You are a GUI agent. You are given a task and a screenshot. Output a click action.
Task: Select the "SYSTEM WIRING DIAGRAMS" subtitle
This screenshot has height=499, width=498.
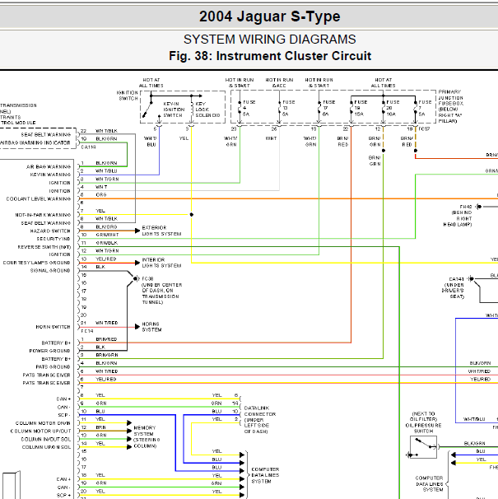tap(269, 40)
